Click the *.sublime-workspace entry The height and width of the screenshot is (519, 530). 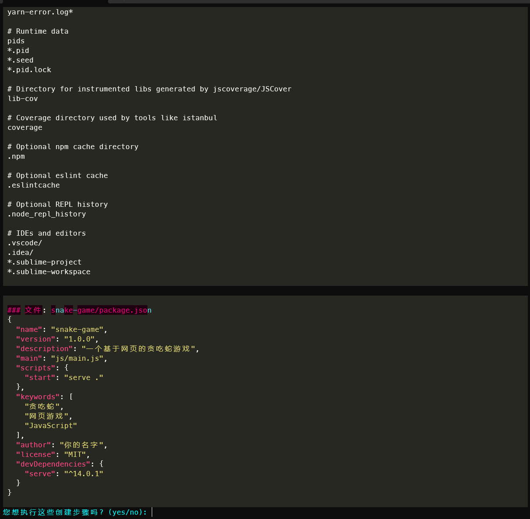49,272
